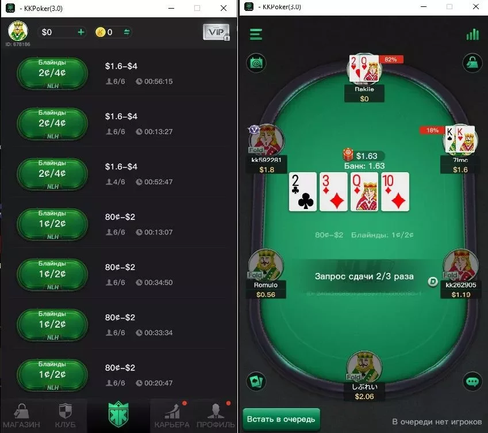Image resolution: width=488 pixels, height=433 pixels.
Task: Click the Встать в очередь button
Action: pos(281,419)
